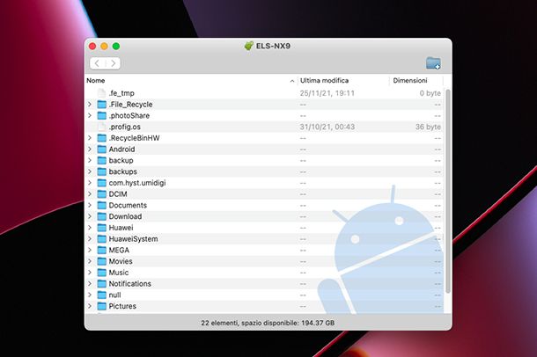
Task: Maximize the window with the green button
Action: (x=116, y=46)
